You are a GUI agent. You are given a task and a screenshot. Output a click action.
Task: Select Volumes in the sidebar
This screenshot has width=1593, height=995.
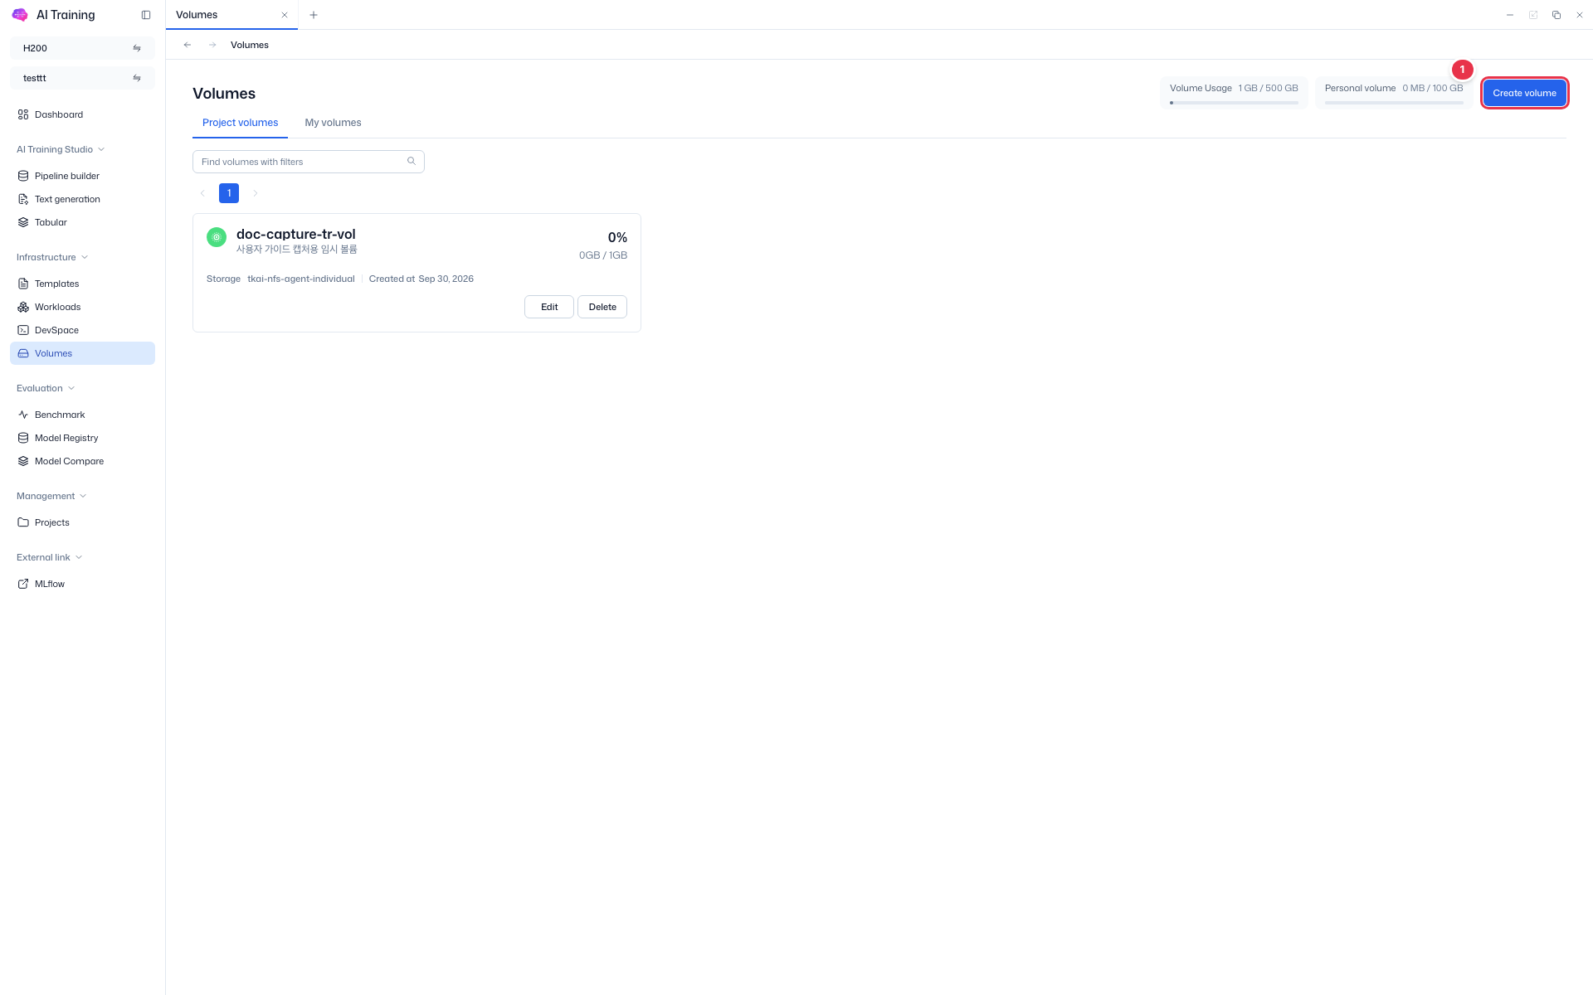point(82,353)
